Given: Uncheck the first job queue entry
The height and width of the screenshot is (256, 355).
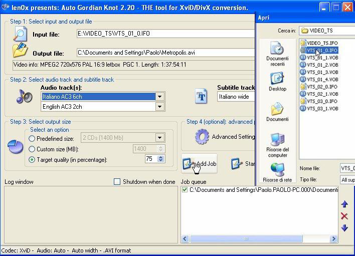Looking at the screenshot, I should click(x=185, y=190).
